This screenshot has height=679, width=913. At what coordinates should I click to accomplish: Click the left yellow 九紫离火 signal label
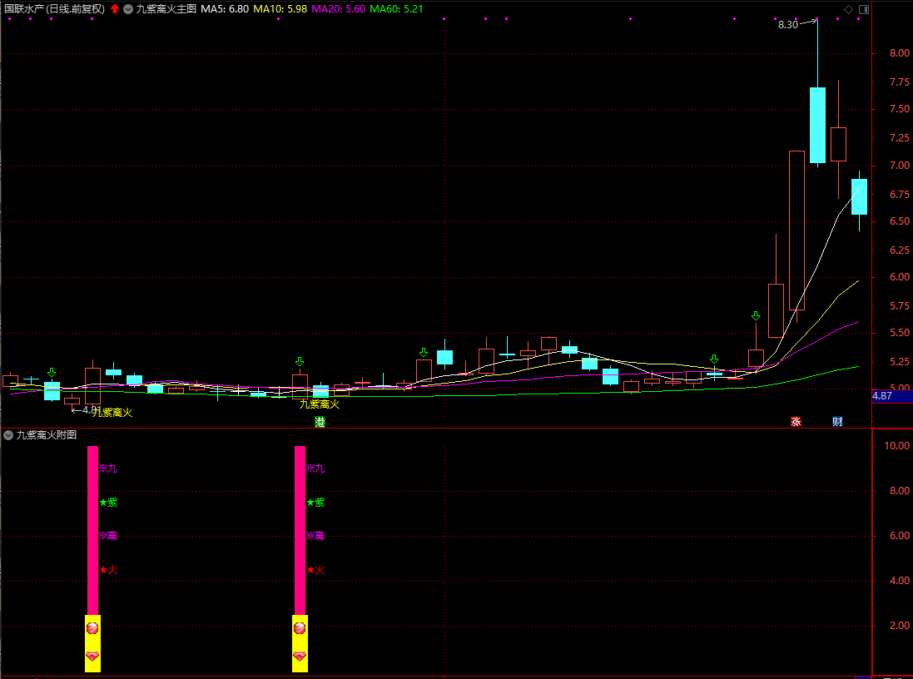tap(113, 412)
